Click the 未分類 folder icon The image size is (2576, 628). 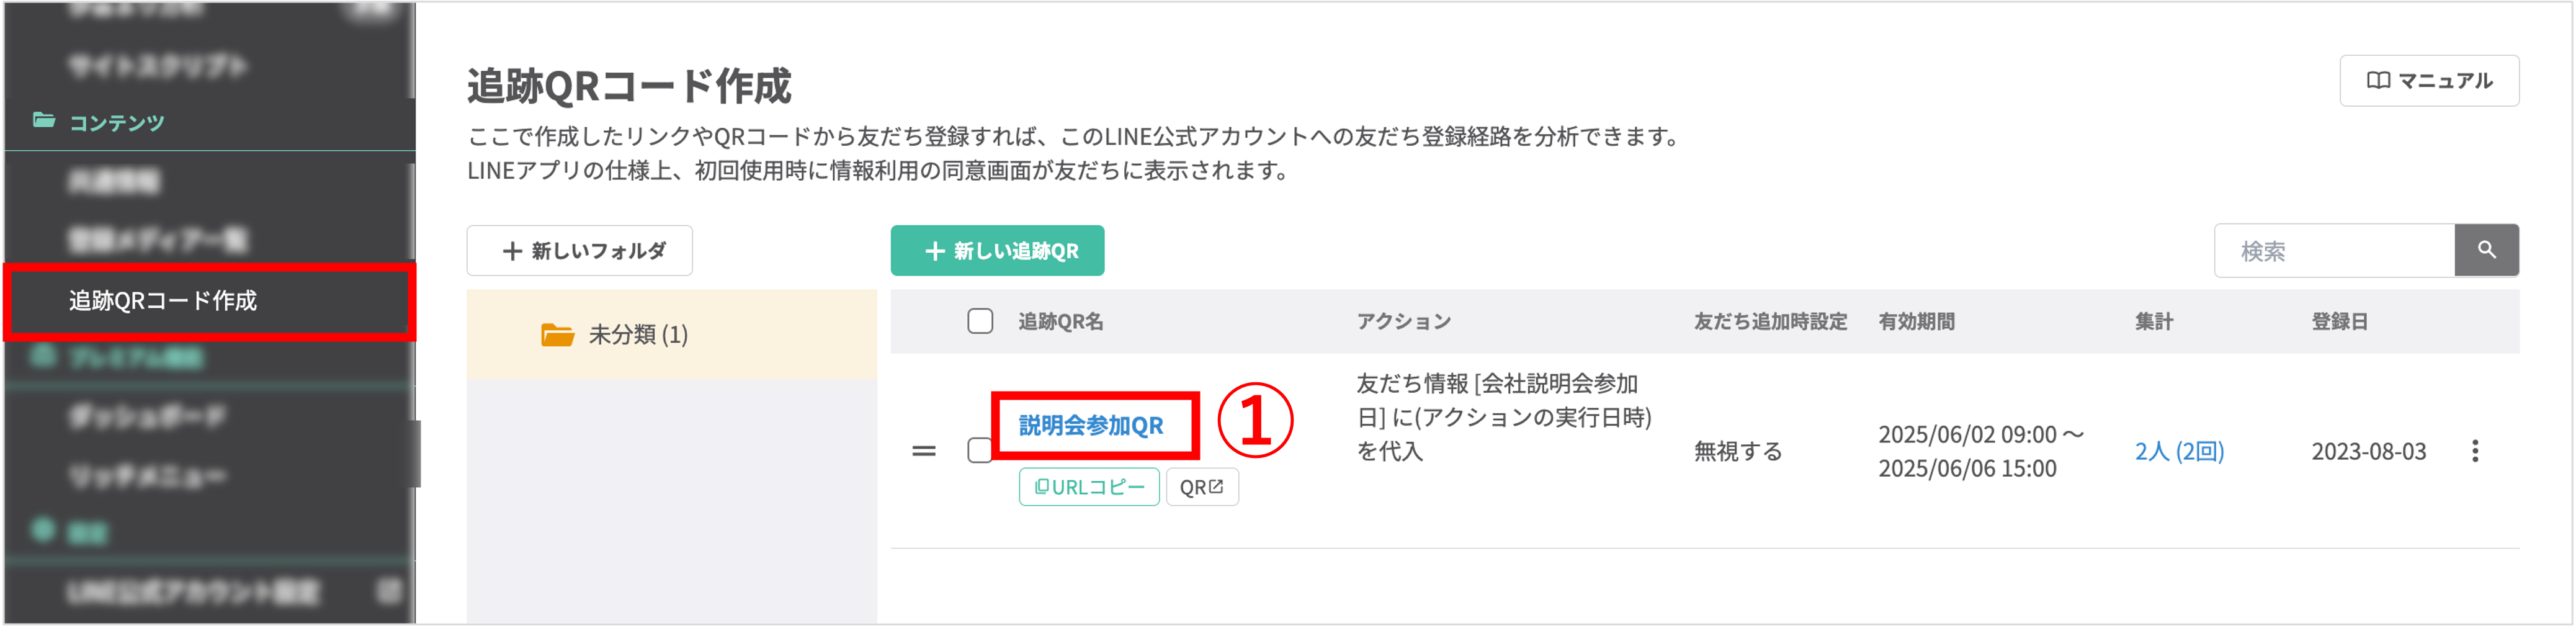tap(557, 334)
